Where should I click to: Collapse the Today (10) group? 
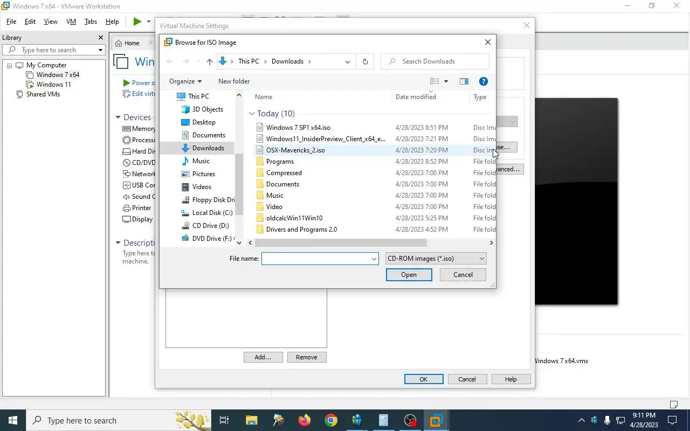pyautogui.click(x=252, y=114)
